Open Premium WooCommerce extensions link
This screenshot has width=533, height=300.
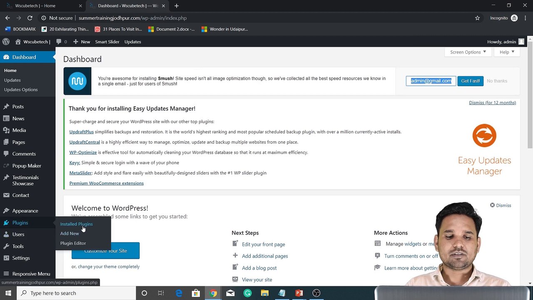pyautogui.click(x=106, y=183)
